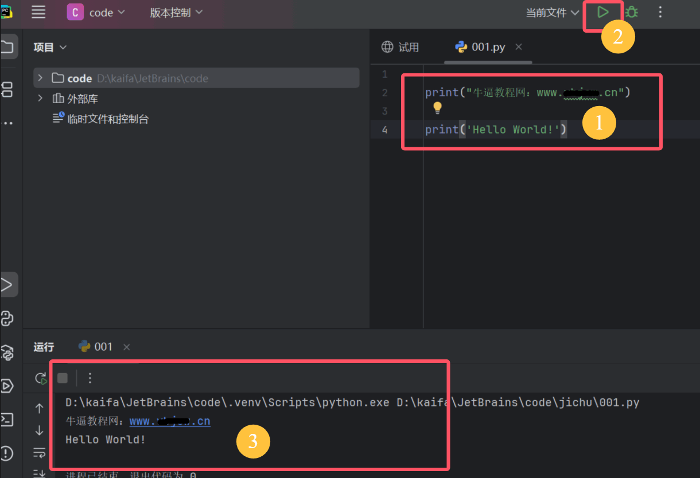This screenshot has width=700, height=478.
Task: Click the stop process square button
Action: click(63, 378)
